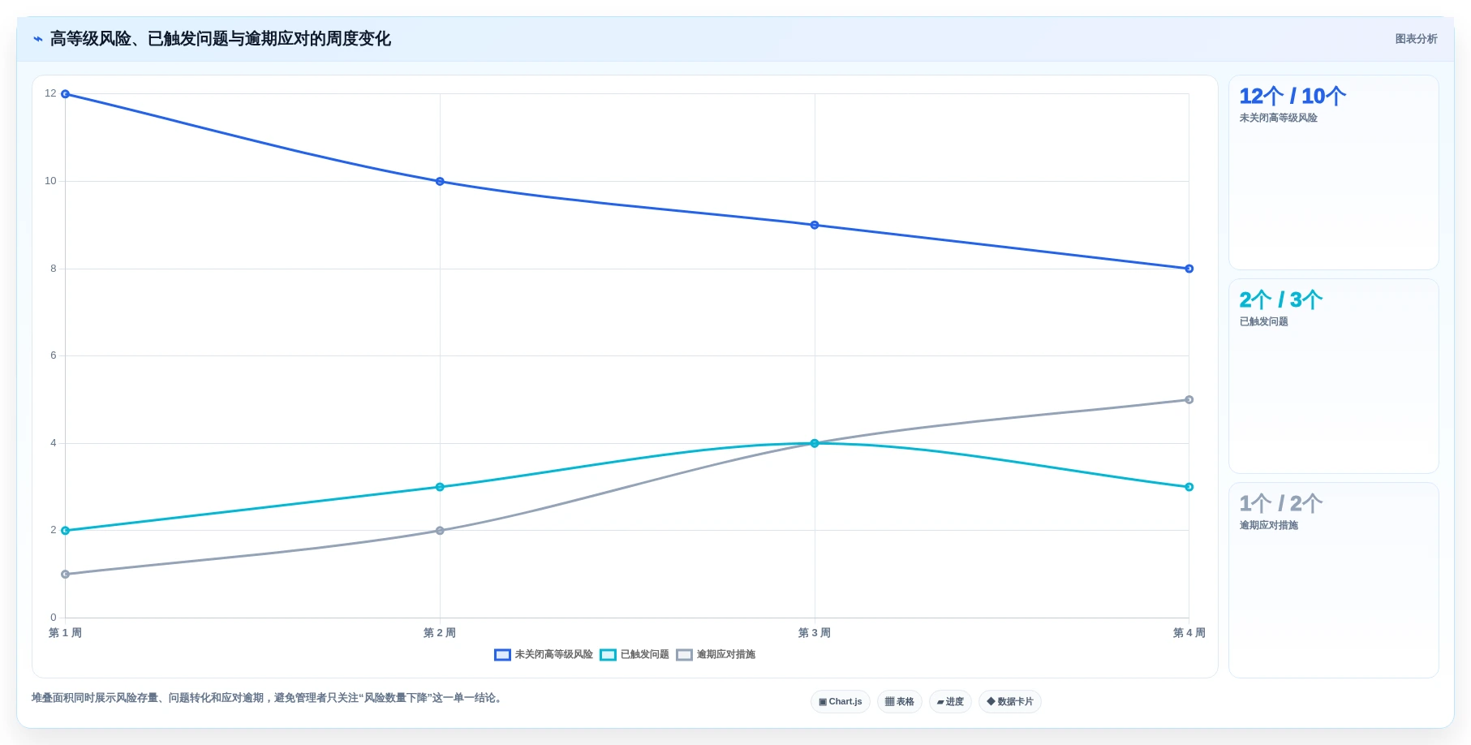The width and height of the screenshot is (1471, 745).
Task: Toggle the 逾期应对措施 legend swatch
Action: tap(684, 655)
